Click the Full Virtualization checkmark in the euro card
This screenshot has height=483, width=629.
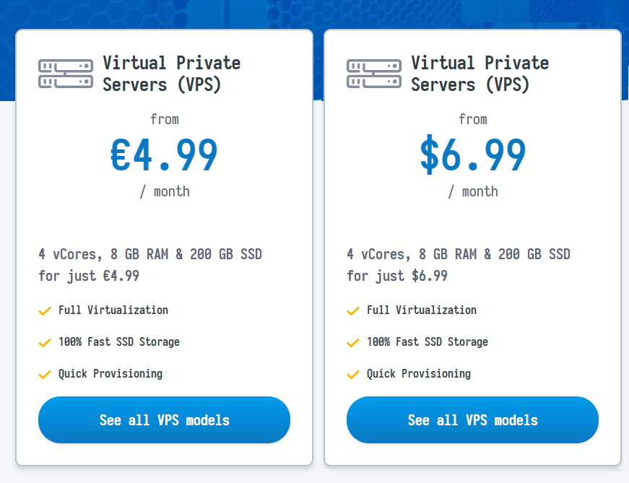coord(44,311)
